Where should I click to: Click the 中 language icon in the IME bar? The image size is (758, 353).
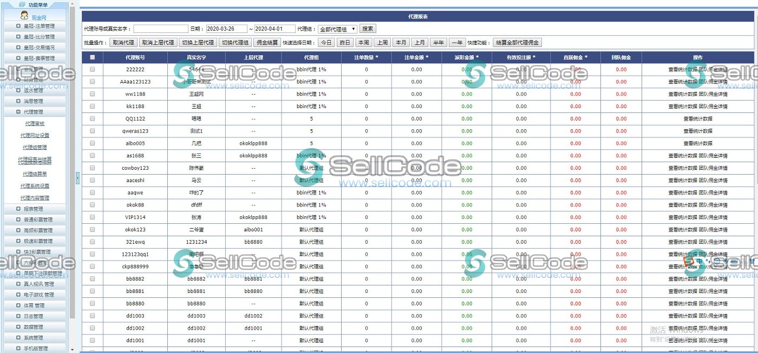click(x=700, y=261)
